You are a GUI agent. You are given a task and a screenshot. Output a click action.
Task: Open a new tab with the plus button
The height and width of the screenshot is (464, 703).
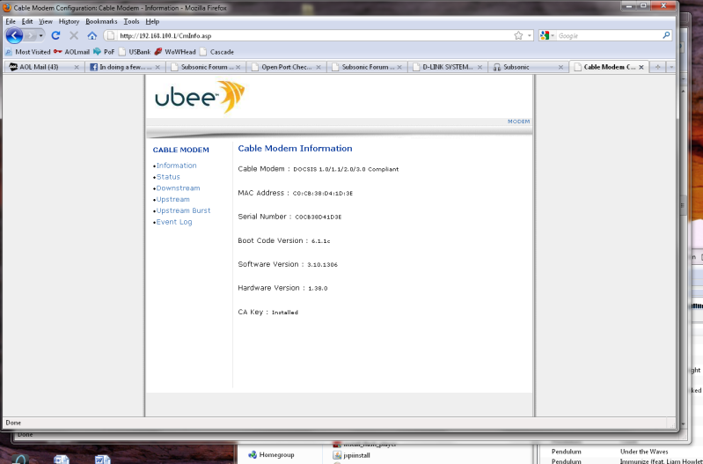pyautogui.click(x=658, y=67)
